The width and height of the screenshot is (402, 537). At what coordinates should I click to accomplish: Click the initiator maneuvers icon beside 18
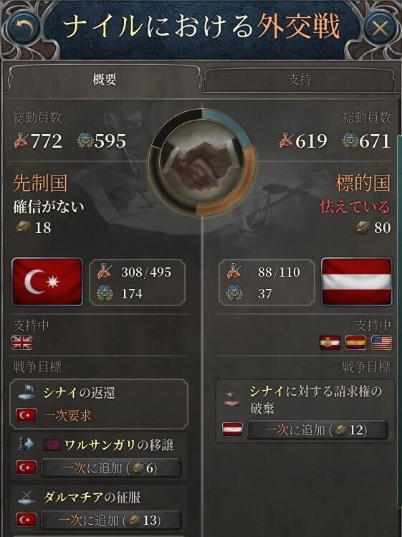23,227
